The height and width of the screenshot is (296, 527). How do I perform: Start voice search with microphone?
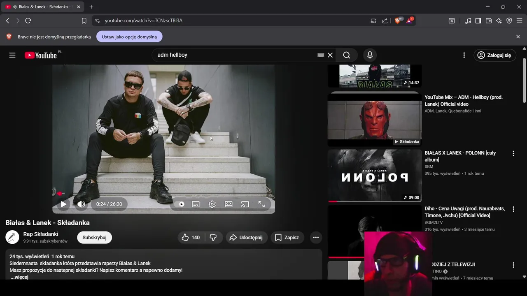tap(370, 55)
